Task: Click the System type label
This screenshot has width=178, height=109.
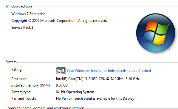Action: pyautogui.click(x=21, y=92)
